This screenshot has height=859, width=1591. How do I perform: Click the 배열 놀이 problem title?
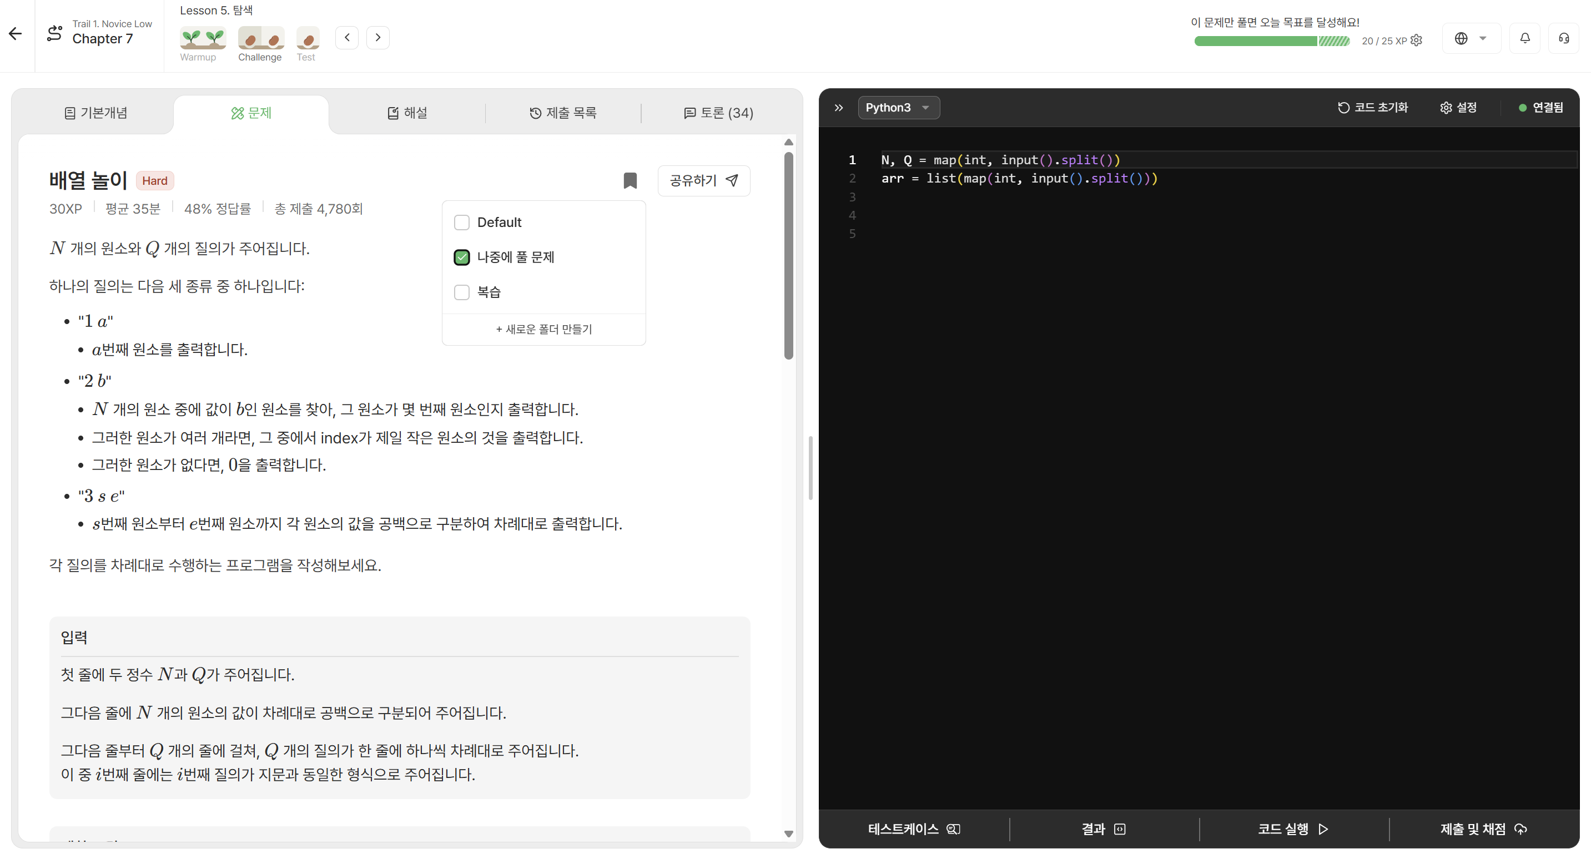coord(88,180)
